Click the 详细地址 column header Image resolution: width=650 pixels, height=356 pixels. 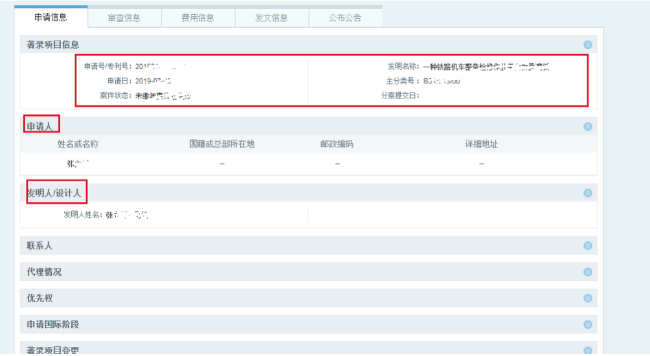coord(481,144)
